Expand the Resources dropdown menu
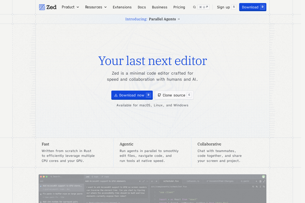Image resolution: width=305 pixels, height=203 pixels. [96, 7]
